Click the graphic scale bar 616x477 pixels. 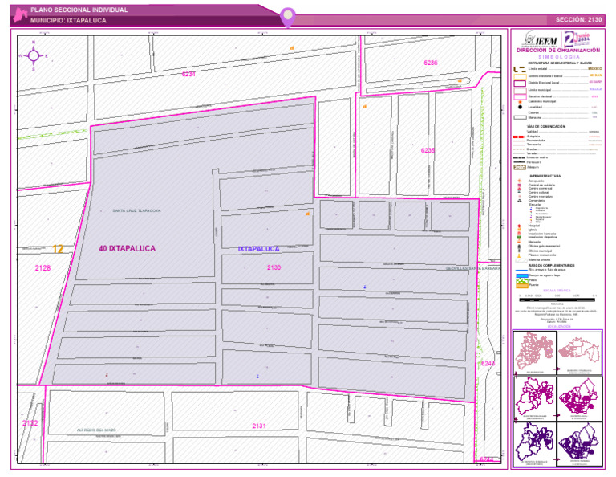point(557,300)
